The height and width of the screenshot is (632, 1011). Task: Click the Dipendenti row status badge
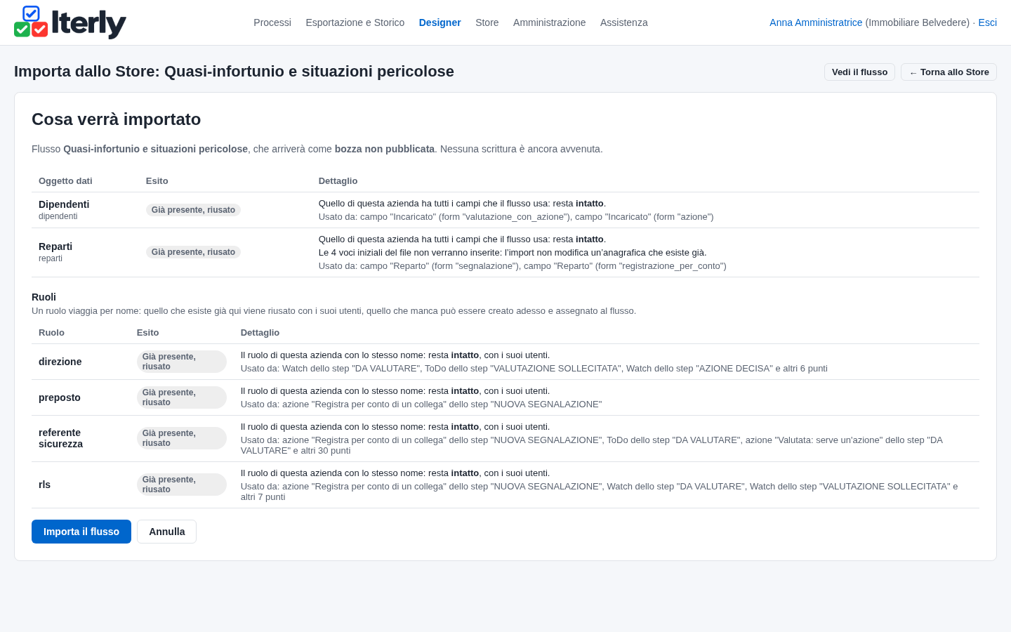tap(193, 210)
